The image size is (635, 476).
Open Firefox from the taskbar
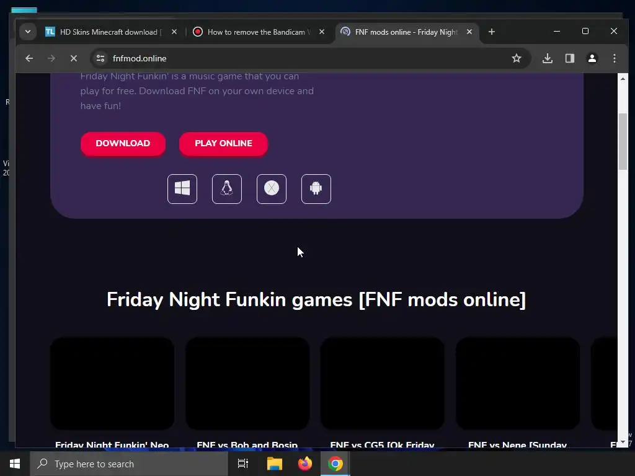click(305, 464)
